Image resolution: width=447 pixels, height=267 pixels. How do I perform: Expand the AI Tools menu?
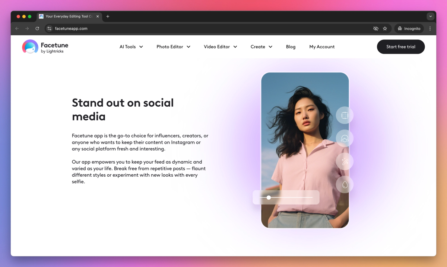[x=131, y=47]
